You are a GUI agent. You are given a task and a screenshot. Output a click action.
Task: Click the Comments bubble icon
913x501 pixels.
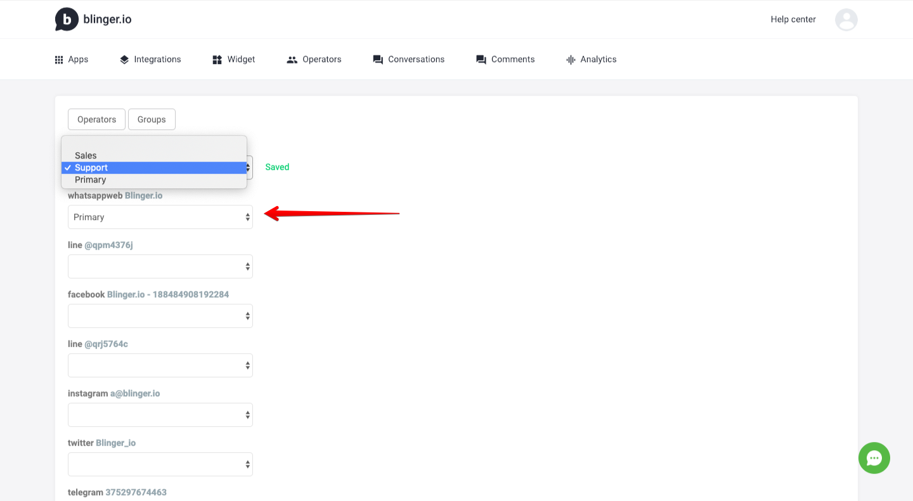tap(481, 60)
